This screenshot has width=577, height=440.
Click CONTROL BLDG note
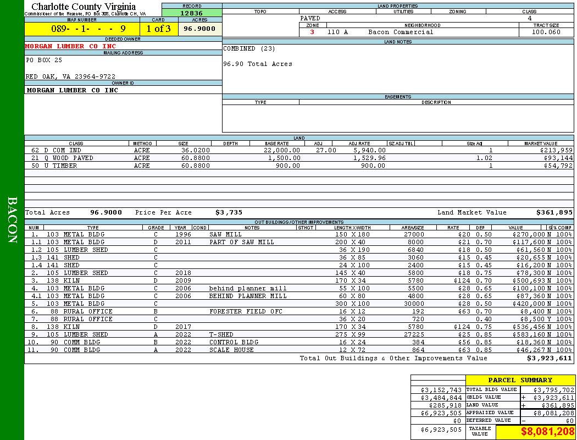point(234,343)
